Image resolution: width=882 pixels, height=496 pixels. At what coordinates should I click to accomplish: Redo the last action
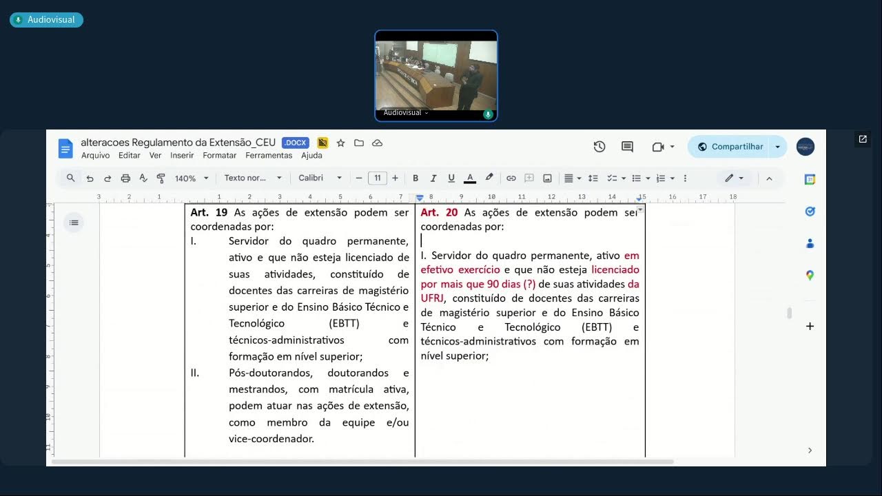(x=107, y=178)
